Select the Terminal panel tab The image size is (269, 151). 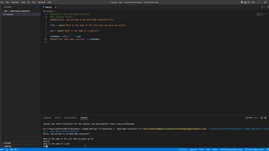84,118
